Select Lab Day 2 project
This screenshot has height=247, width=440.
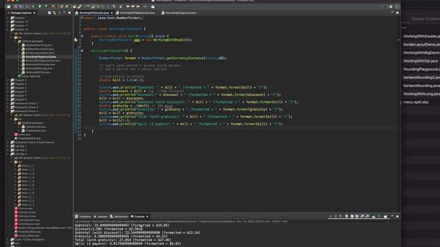[x=19, y=150]
